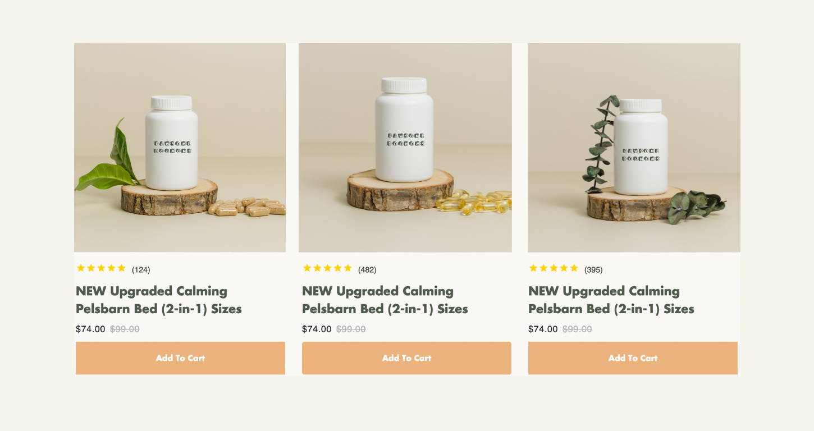Click the star rating with 482 reviews
The width and height of the screenshot is (814, 431).
pos(327,268)
